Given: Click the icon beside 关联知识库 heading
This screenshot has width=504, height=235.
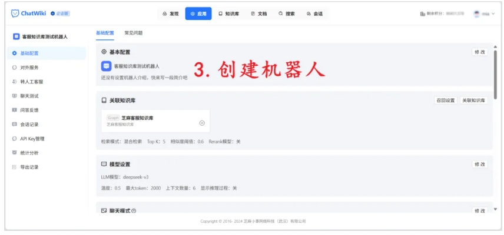Looking at the screenshot, I should point(104,100).
